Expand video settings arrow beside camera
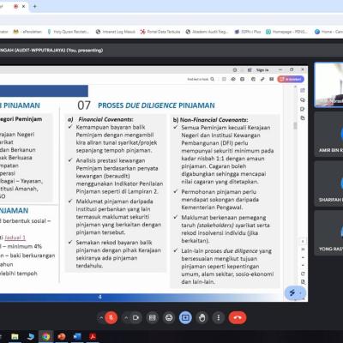The image size is (343, 343). click(x=126, y=317)
